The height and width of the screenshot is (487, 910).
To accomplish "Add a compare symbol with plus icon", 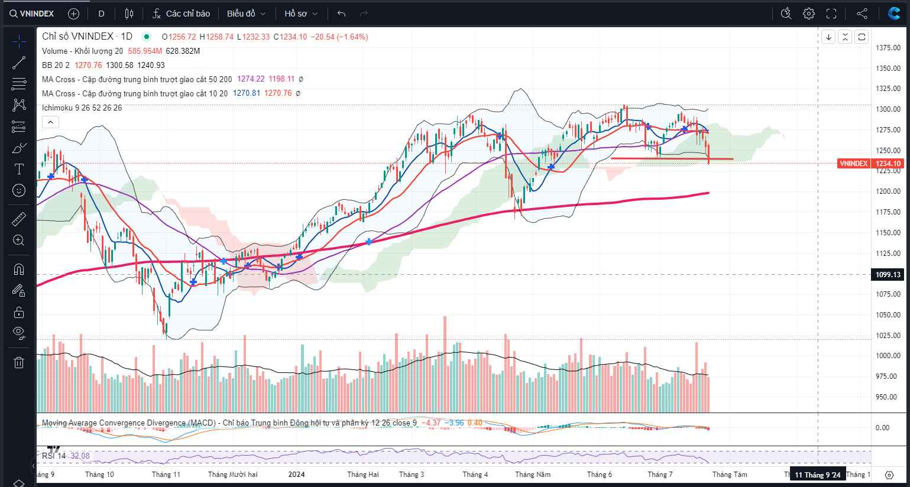I will point(73,13).
